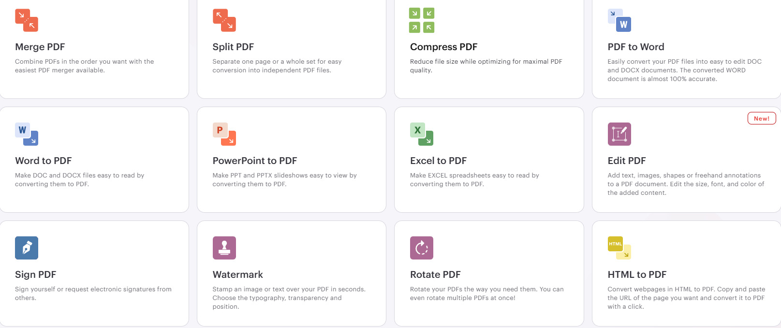781x328 pixels.
Task: Open the Merge PDF title link
Action: (x=40, y=47)
